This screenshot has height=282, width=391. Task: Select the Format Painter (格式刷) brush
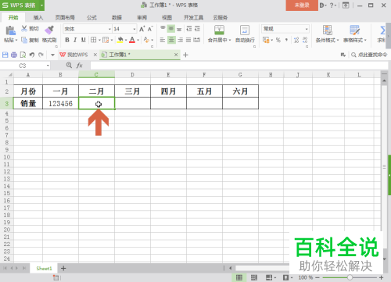[x=49, y=30]
